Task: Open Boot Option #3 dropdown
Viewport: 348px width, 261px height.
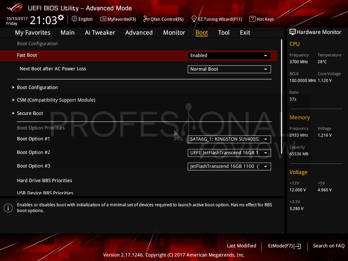Action: point(229,167)
